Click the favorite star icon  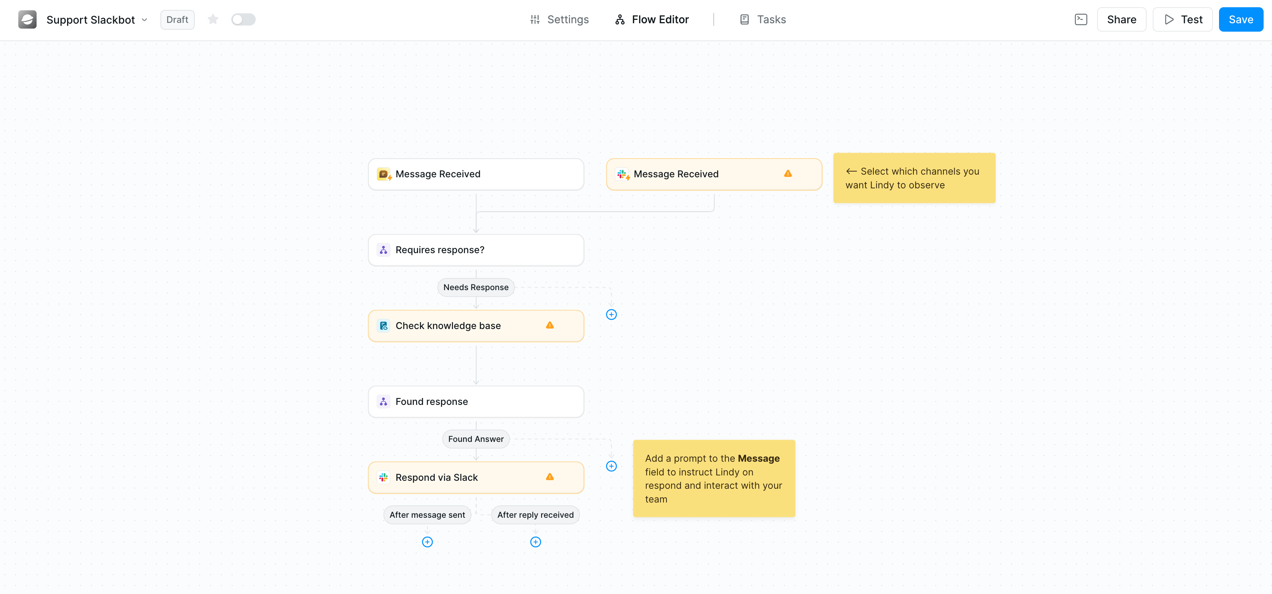213,19
